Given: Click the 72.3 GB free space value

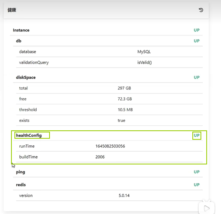Looking at the screenshot, I should pos(125,99).
